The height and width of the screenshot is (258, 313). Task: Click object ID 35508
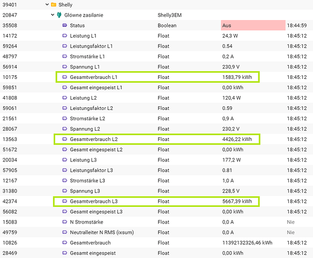(x=10, y=26)
